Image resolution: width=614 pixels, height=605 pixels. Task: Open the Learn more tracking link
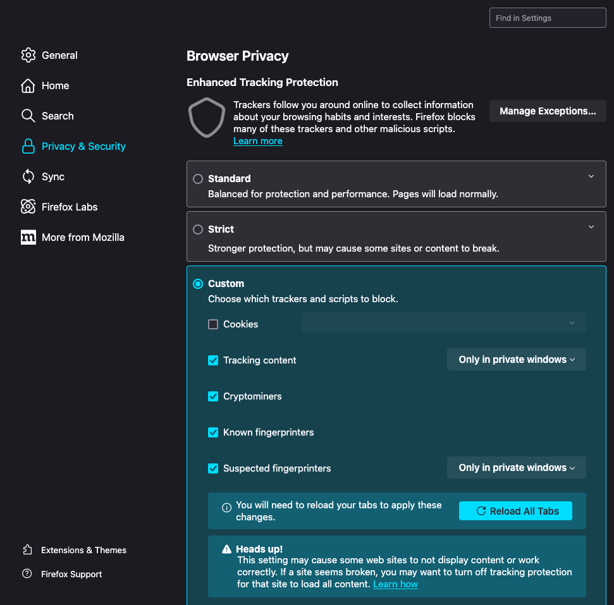tap(257, 140)
